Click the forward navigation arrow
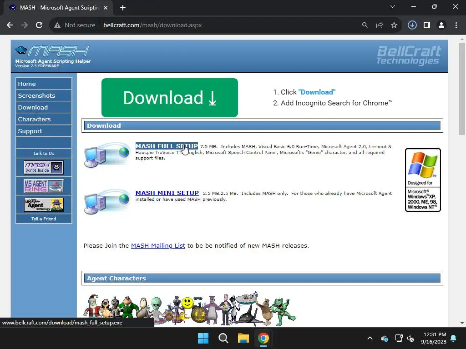This screenshot has width=466, height=349. click(x=25, y=25)
